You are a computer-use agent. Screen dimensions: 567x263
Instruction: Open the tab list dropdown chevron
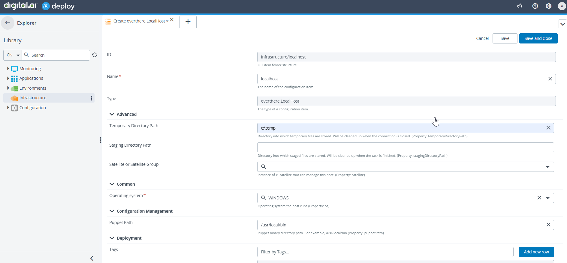click(562, 24)
